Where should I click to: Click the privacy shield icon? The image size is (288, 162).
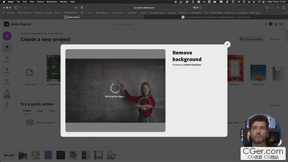pos(82,8)
